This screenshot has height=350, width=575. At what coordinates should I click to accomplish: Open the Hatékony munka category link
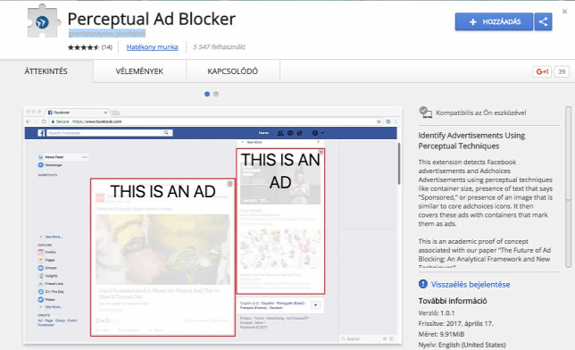152,47
